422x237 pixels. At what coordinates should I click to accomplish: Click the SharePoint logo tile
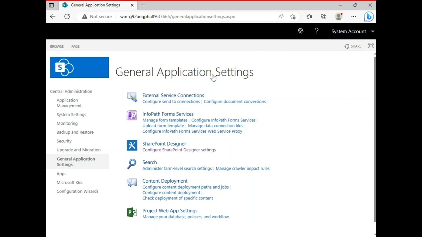pyautogui.click(x=79, y=67)
